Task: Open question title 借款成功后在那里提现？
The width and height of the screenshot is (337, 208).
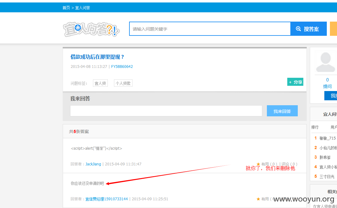Action: [97, 57]
